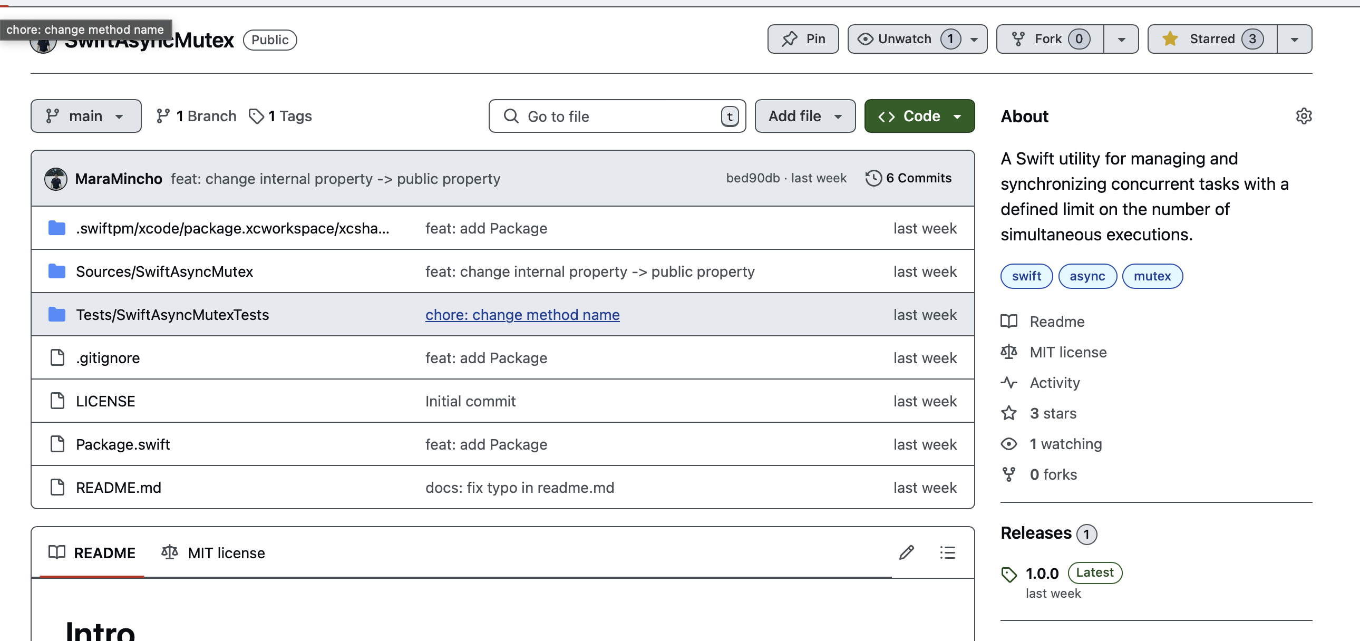Viewport: 1360px width, 641px height.
Task: Toggle the Pin repository button
Action: [802, 39]
